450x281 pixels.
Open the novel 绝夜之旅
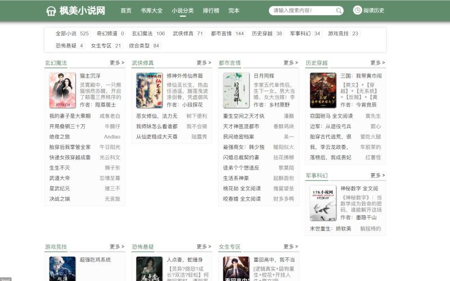coord(60,137)
